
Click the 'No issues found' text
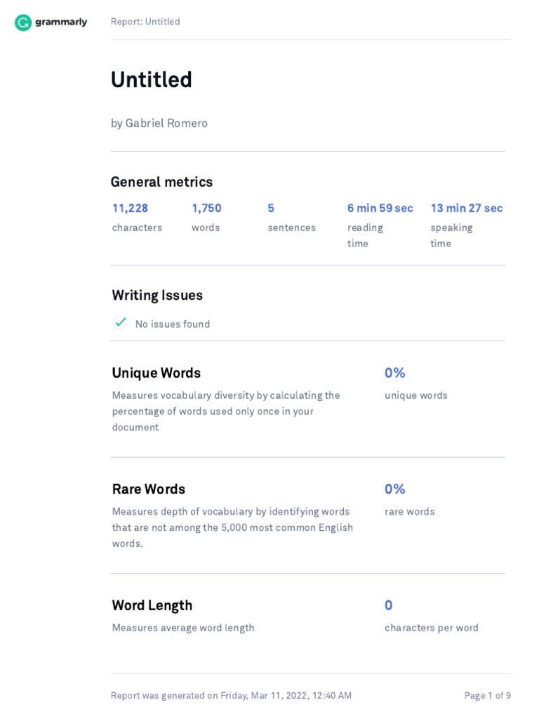pos(173,324)
